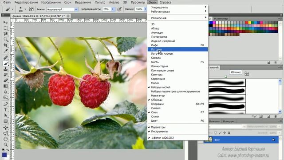Click the 150 пикс diameter field
Image resolution: width=284 pixels, height=160 pixels.
pyautogui.click(x=236, y=72)
